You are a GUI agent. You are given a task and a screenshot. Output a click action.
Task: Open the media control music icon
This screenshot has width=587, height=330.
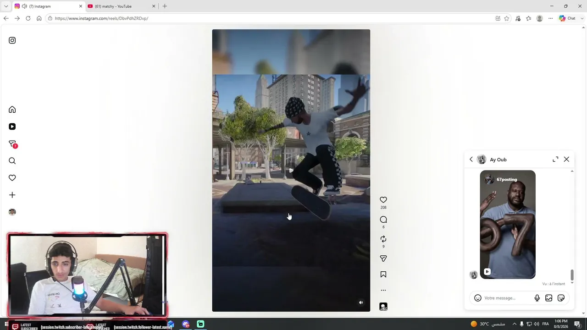tap(518, 18)
